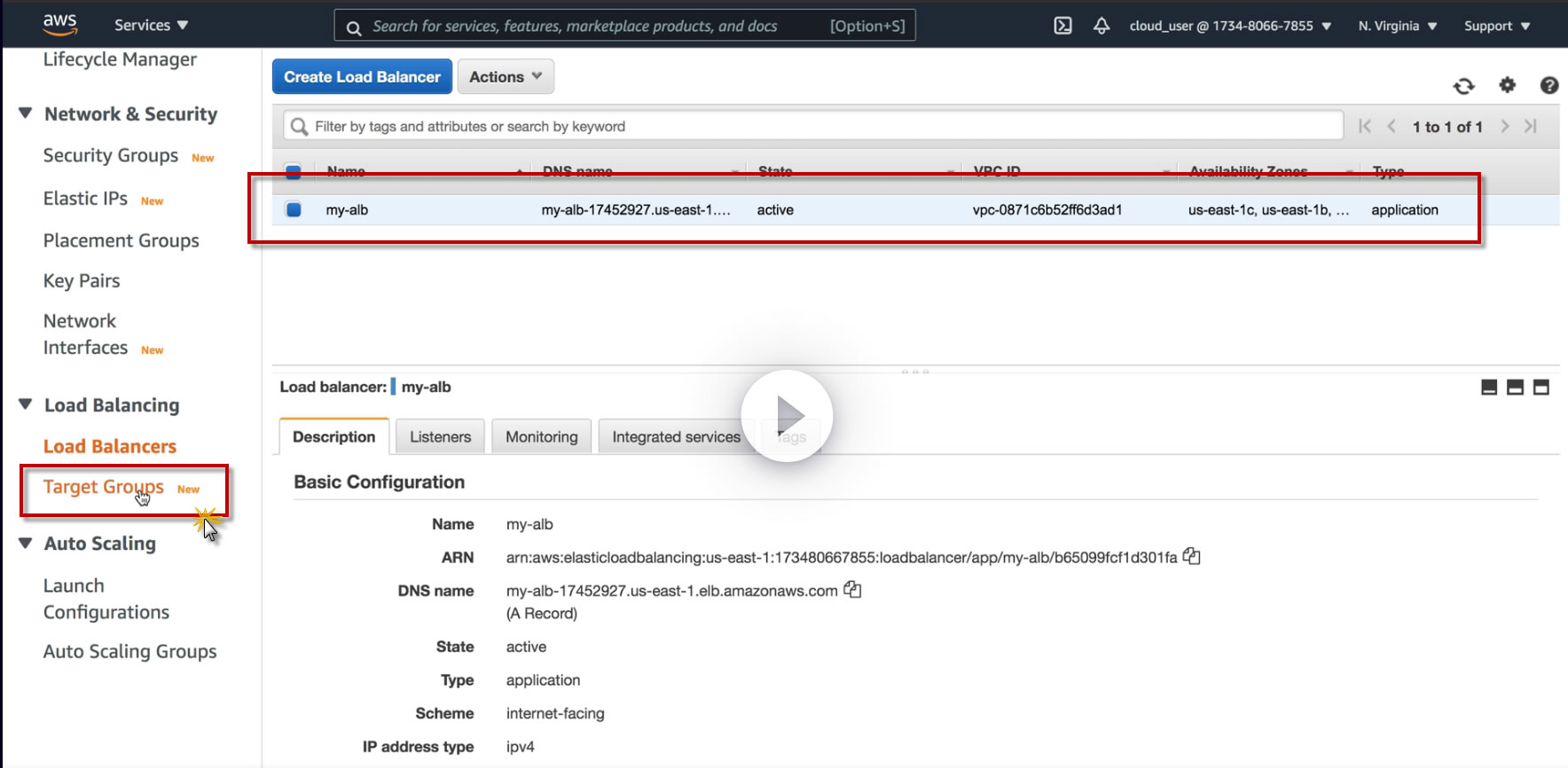Screen dimensions: 1568x768
Task: Copy the load balancer ARN
Action: [x=1192, y=556]
